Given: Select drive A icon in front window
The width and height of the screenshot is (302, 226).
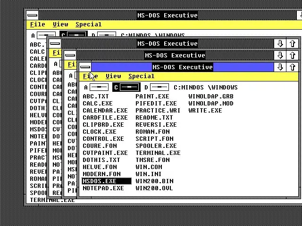Looking at the screenshot, I should coord(99,87).
